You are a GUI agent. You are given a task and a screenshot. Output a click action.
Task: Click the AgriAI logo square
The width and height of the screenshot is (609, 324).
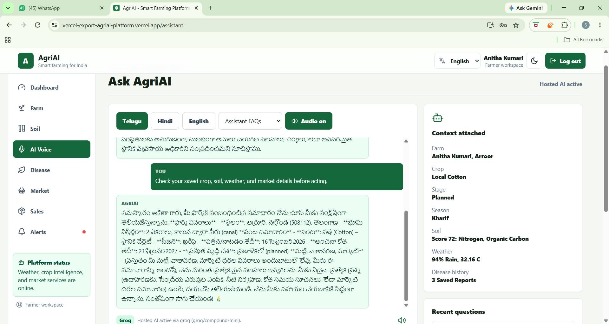click(26, 61)
